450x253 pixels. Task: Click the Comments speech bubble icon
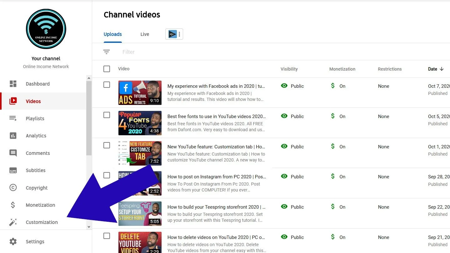click(x=13, y=153)
